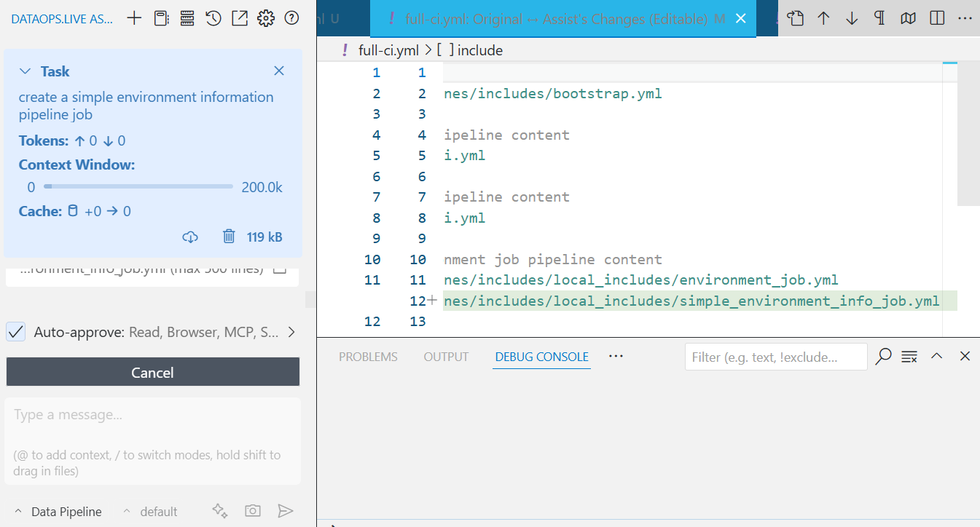Open the Data Pipeline mode selector
This screenshot has height=527, width=980.
(58, 512)
